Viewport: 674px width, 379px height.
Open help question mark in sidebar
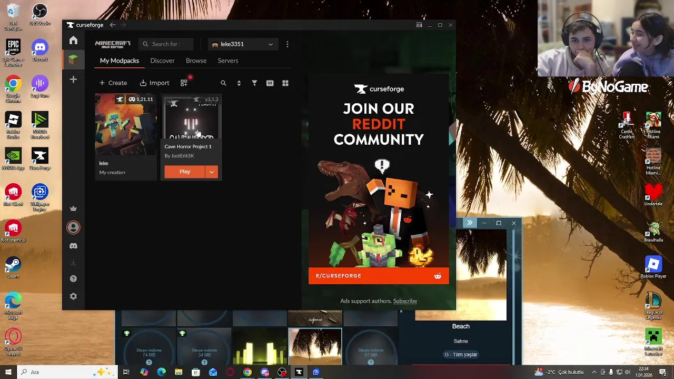(73, 279)
